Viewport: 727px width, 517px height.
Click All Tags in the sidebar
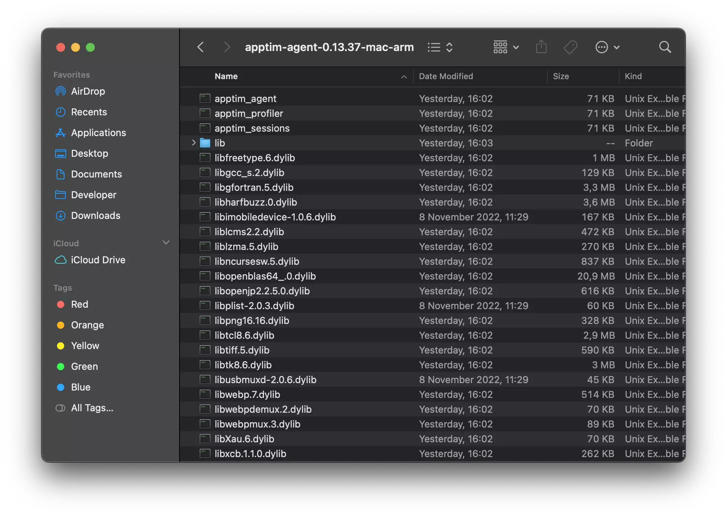[92, 408]
